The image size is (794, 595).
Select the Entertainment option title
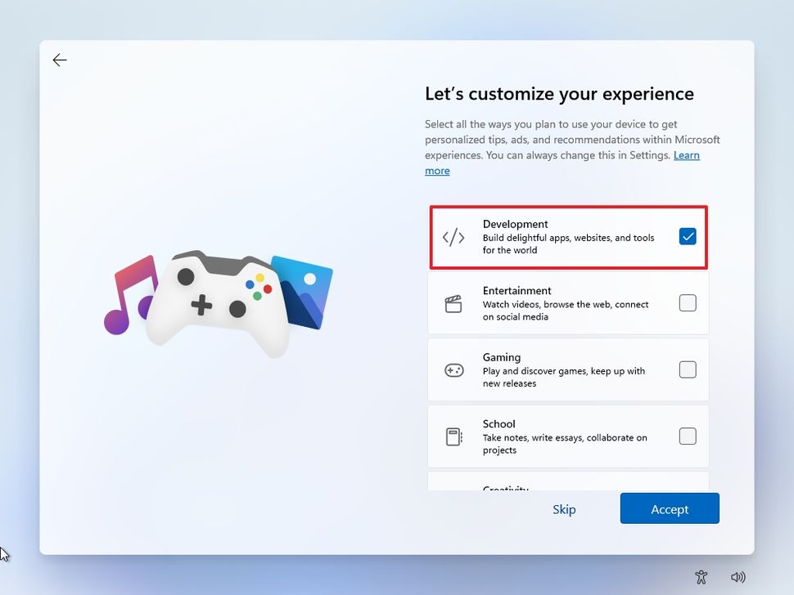[517, 291]
